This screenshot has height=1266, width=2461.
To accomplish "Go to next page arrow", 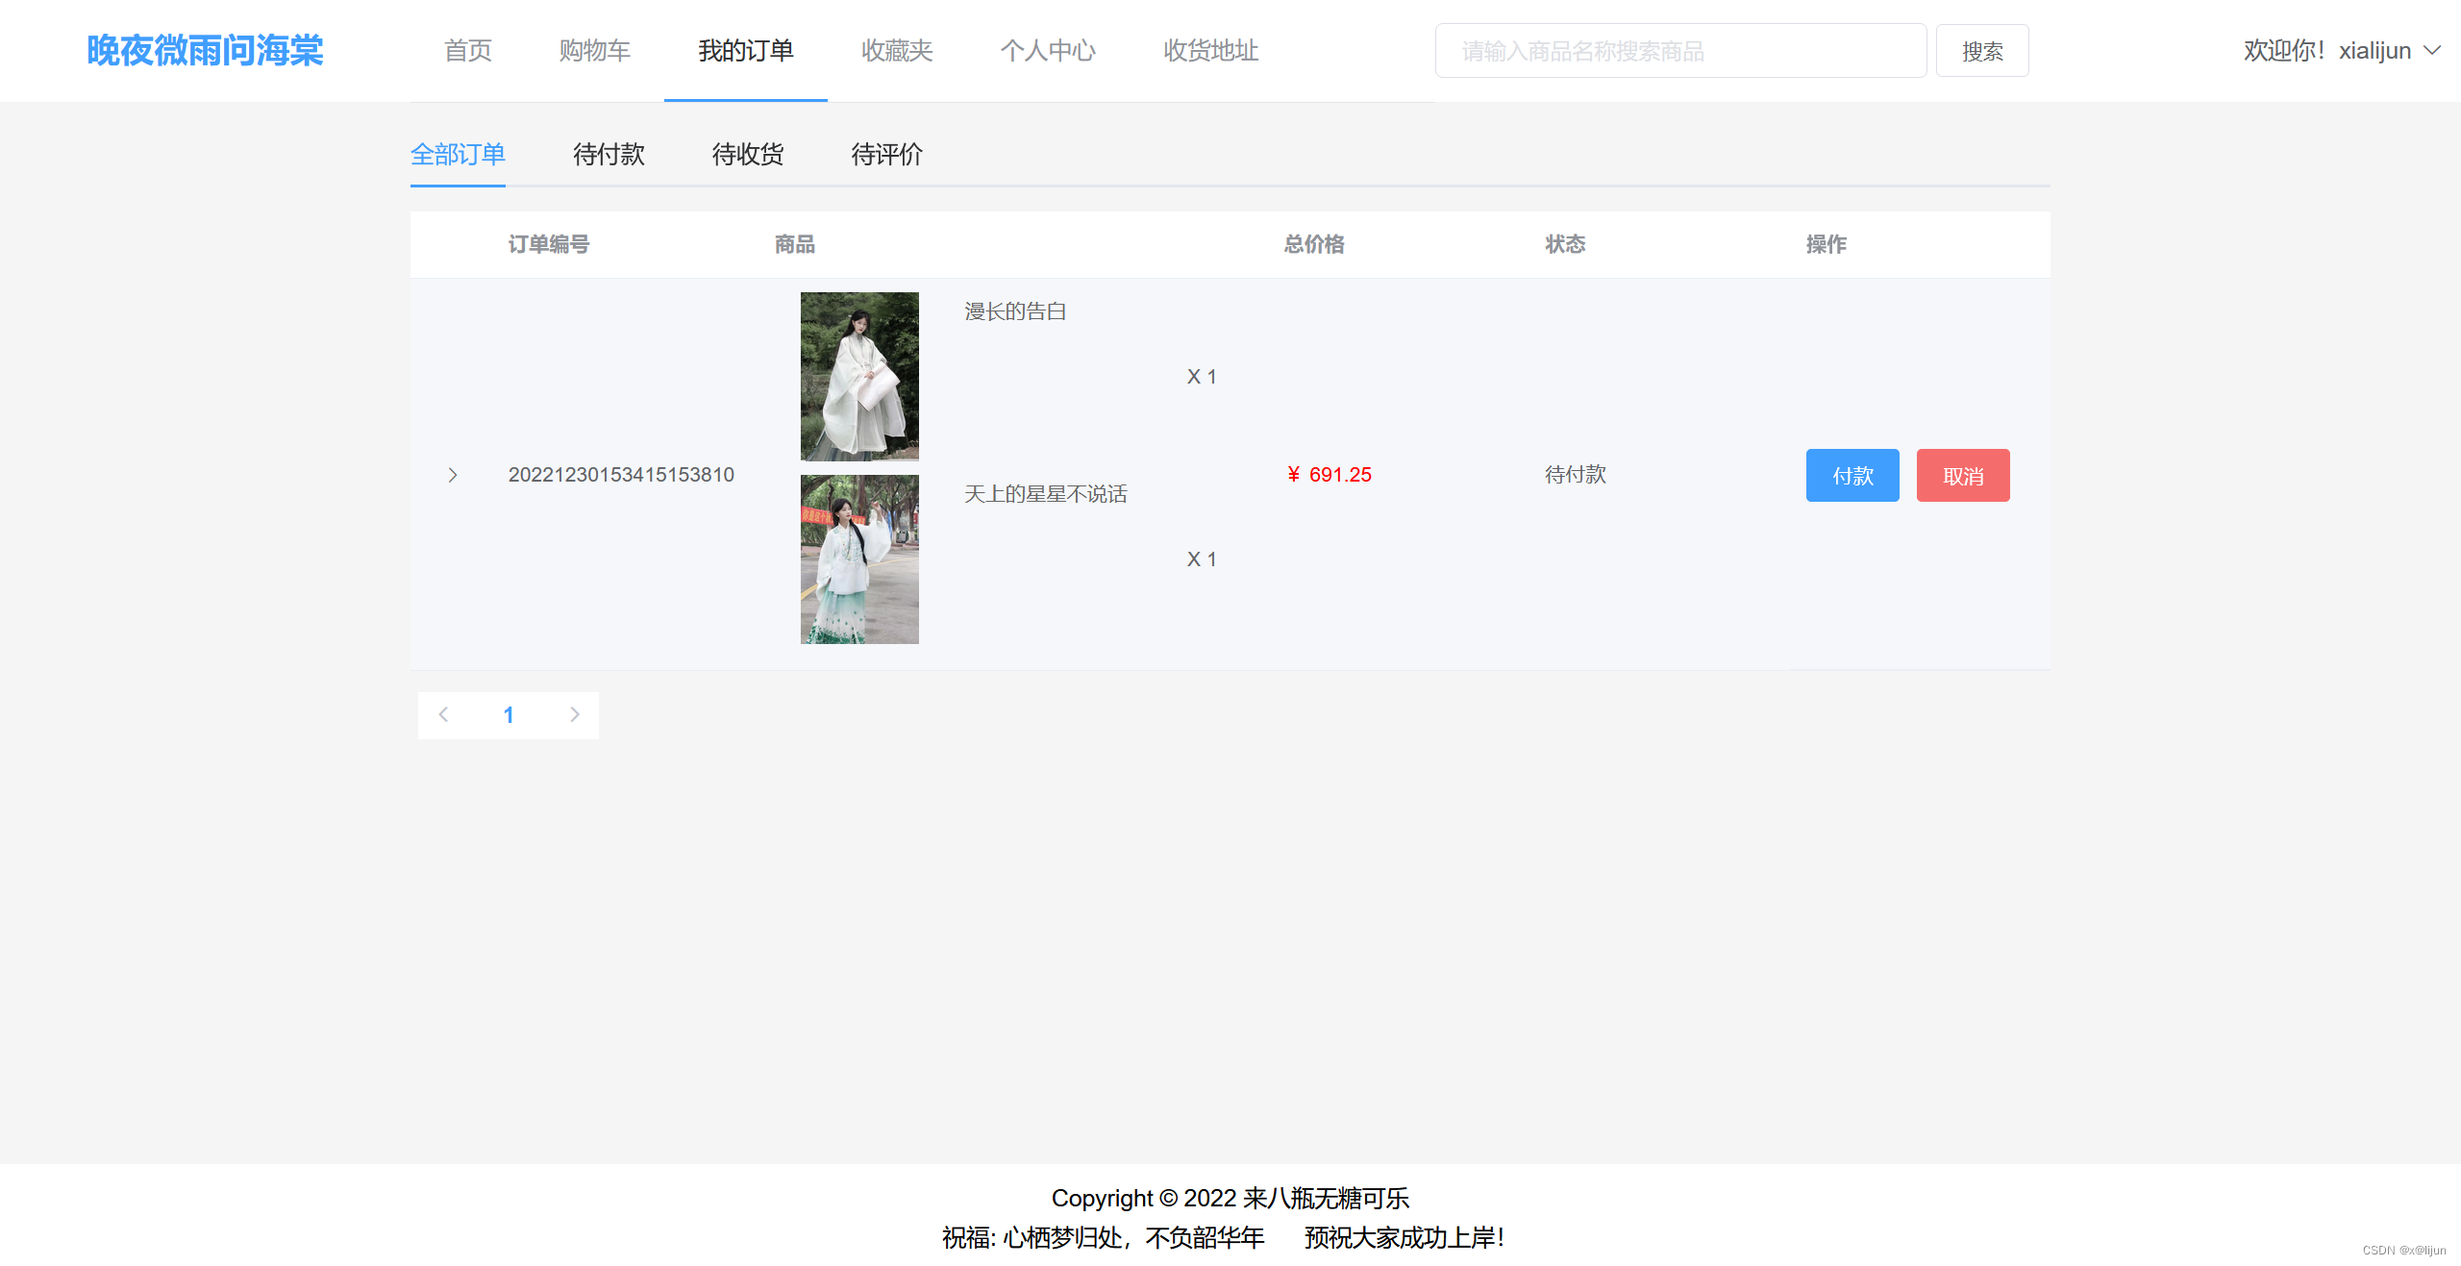I will [574, 714].
